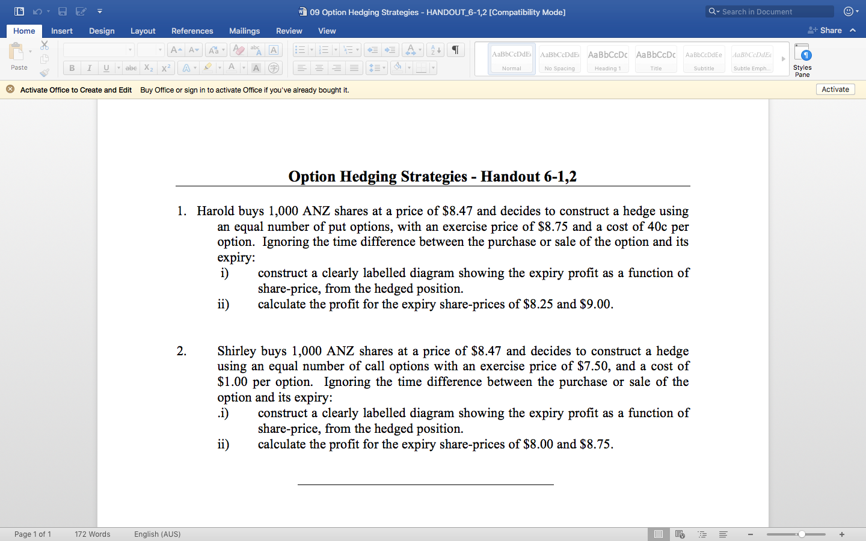
Task: Switch to the Layout tab
Action: pyautogui.click(x=143, y=31)
